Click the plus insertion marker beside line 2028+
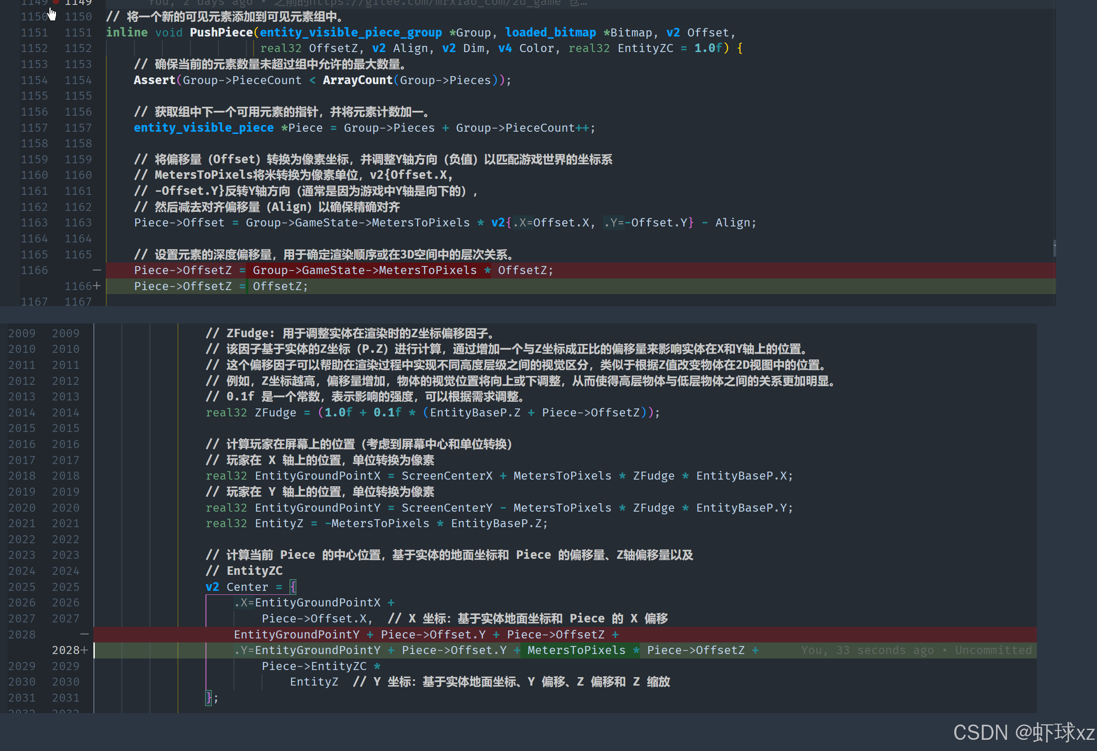 pyautogui.click(x=85, y=650)
